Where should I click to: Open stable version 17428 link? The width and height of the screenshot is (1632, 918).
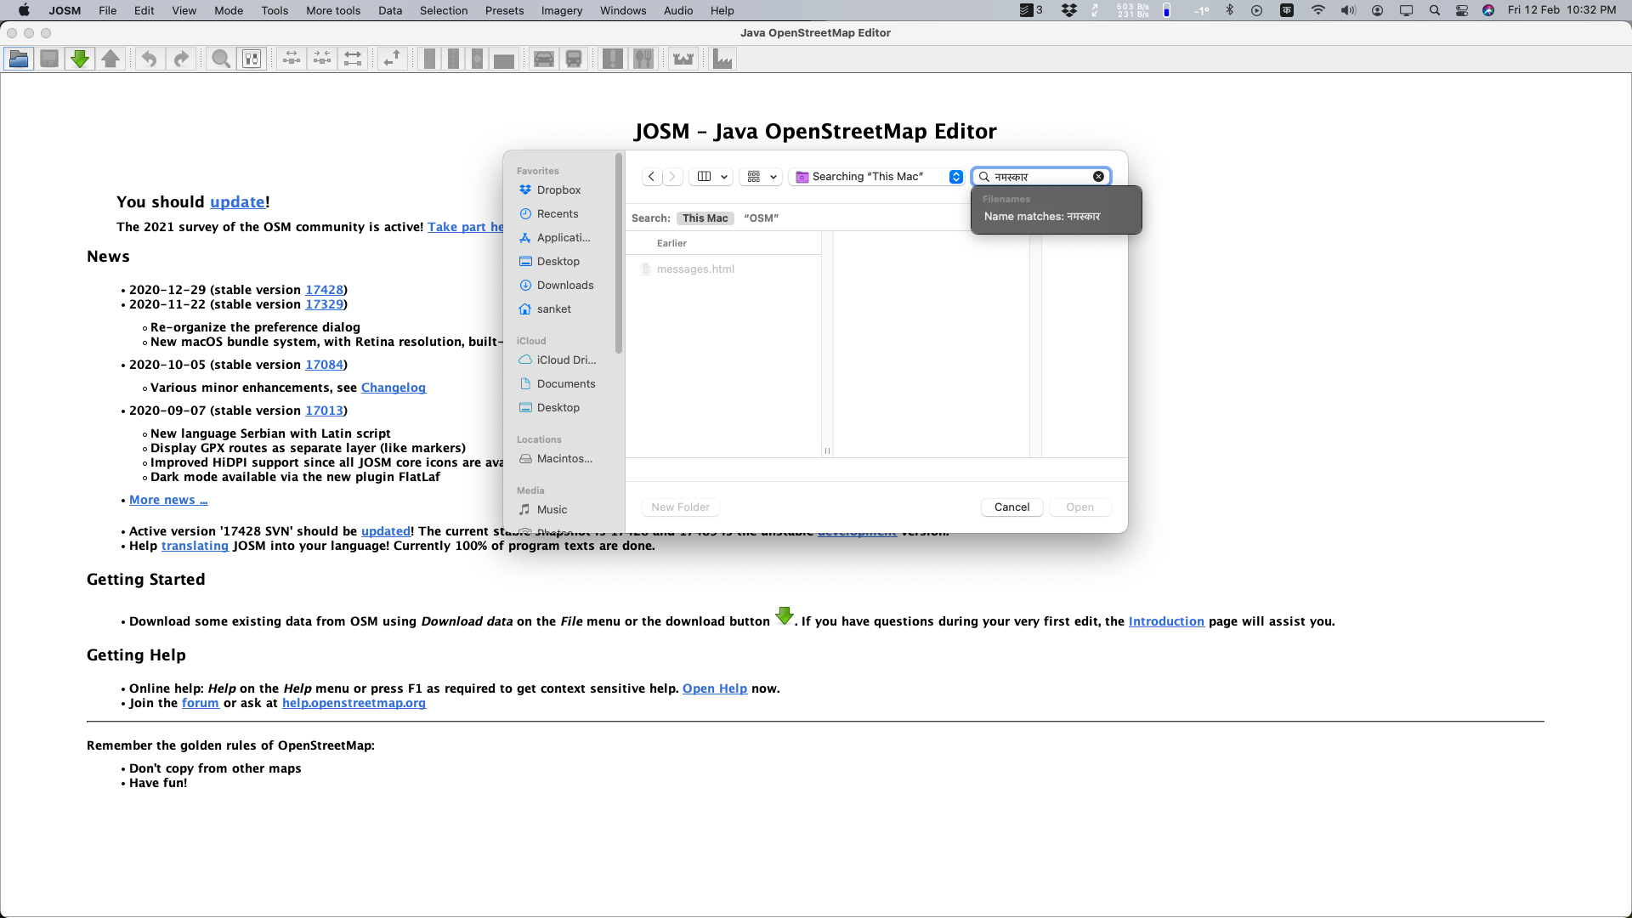[324, 290]
